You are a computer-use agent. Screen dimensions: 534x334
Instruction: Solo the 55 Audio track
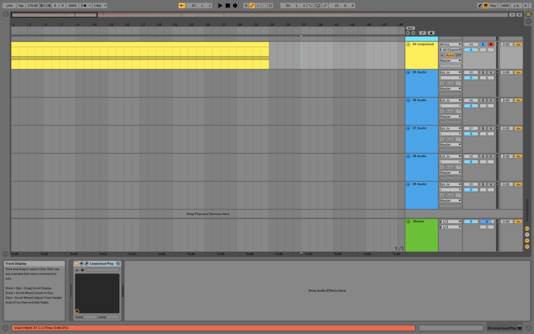click(x=483, y=72)
